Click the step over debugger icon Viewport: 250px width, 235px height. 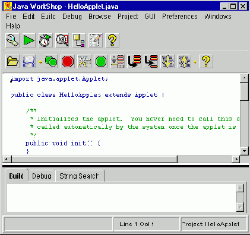(151, 62)
